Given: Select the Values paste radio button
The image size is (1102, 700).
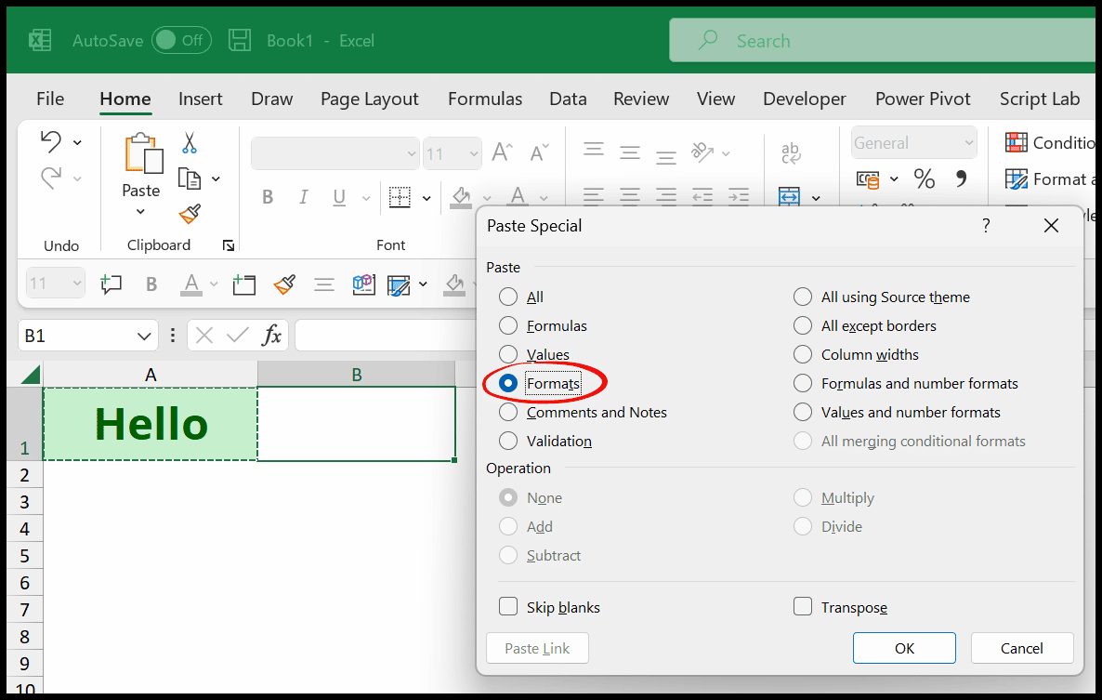Looking at the screenshot, I should [507, 354].
